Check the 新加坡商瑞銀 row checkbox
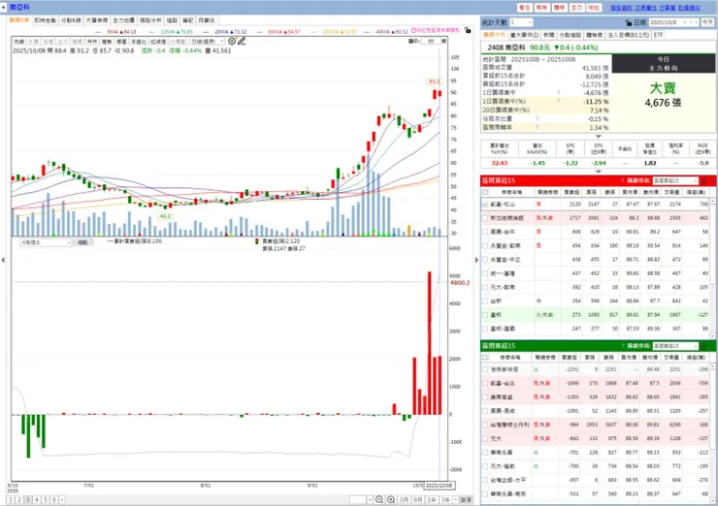The width and height of the screenshot is (718, 506). (485, 218)
